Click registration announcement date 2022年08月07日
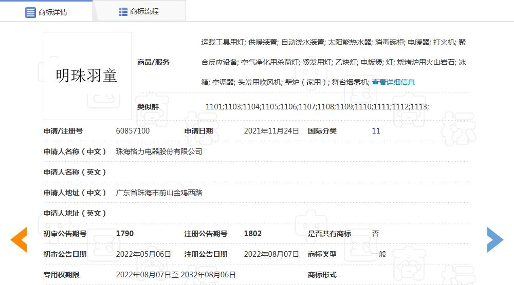514x285 pixels. pos(271,254)
